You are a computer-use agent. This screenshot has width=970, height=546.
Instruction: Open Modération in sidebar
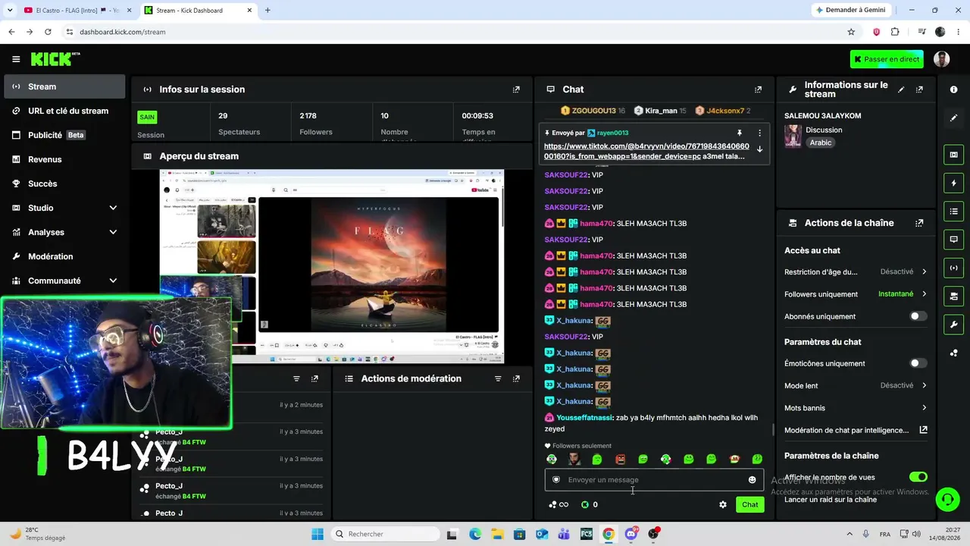click(64, 256)
